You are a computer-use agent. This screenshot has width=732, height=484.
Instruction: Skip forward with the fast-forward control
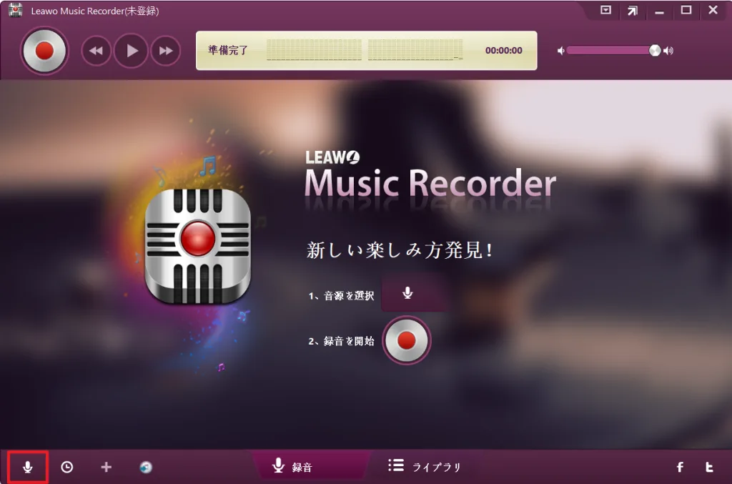pos(165,50)
